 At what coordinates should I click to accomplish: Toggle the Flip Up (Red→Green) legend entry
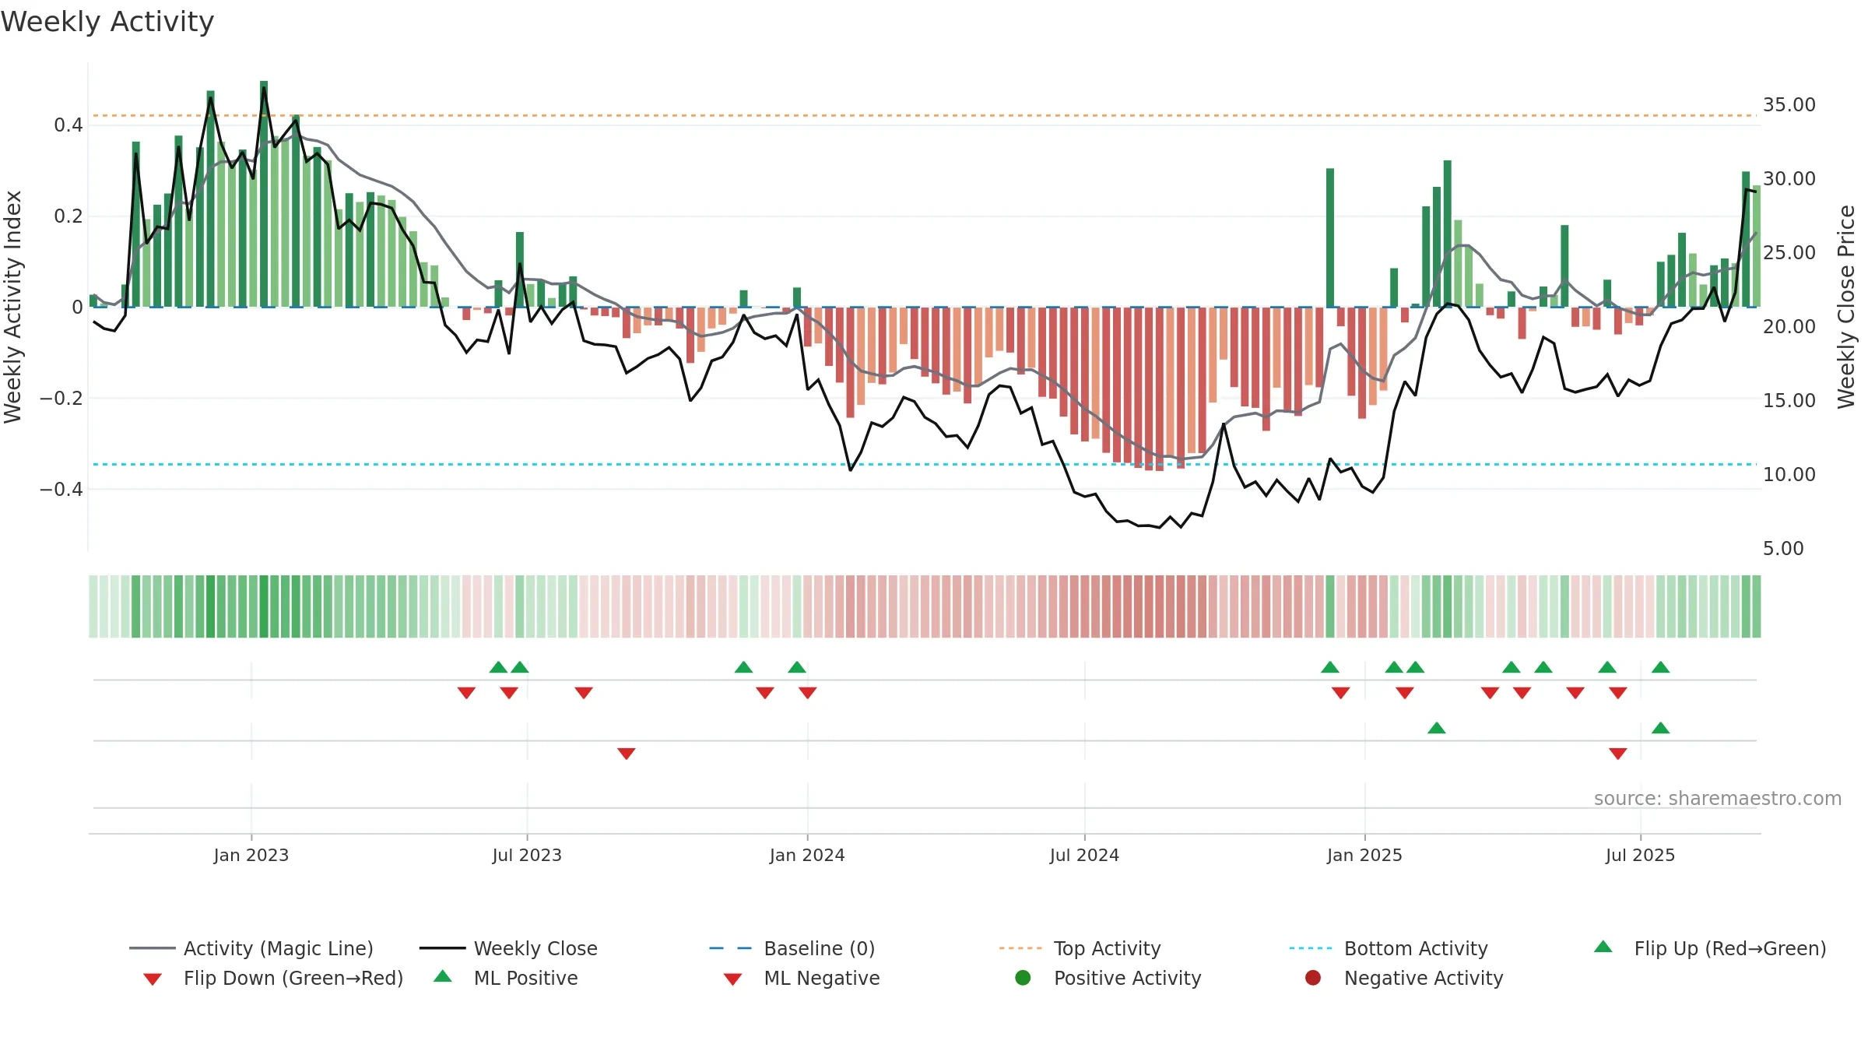point(1710,948)
